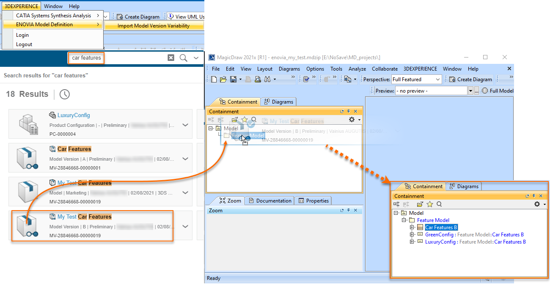This screenshot has height=285, width=550.
Task: Collapse the Model node in main Containment tree
Action: click(x=211, y=128)
